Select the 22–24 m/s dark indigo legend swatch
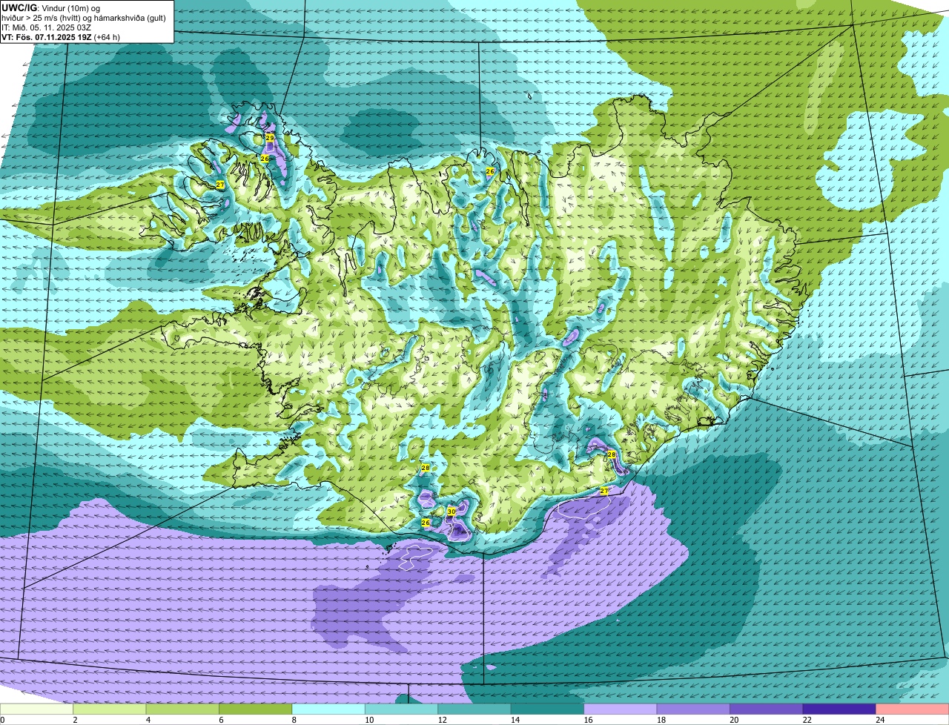Image resolution: width=949 pixels, height=725 pixels. [839, 709]
